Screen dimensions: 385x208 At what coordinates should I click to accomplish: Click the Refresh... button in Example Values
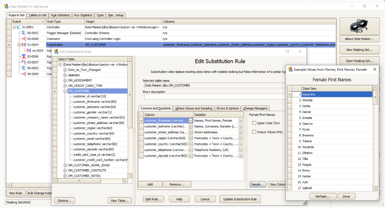coord(322,196)
